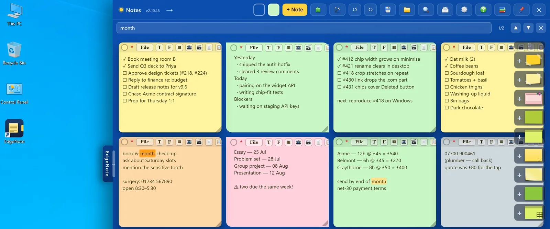Pin the window with the red pushpin
Screen dimensions: 550x229
tap(521, 10)
